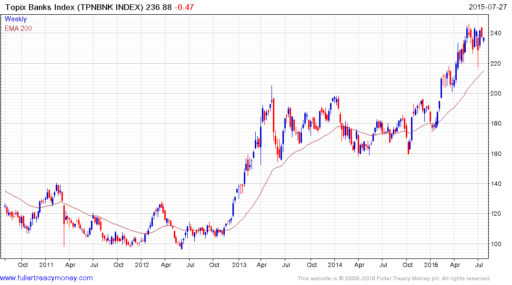Select the EMA 200 legend label
Viewport: 512px width, 285px height.
18,28
